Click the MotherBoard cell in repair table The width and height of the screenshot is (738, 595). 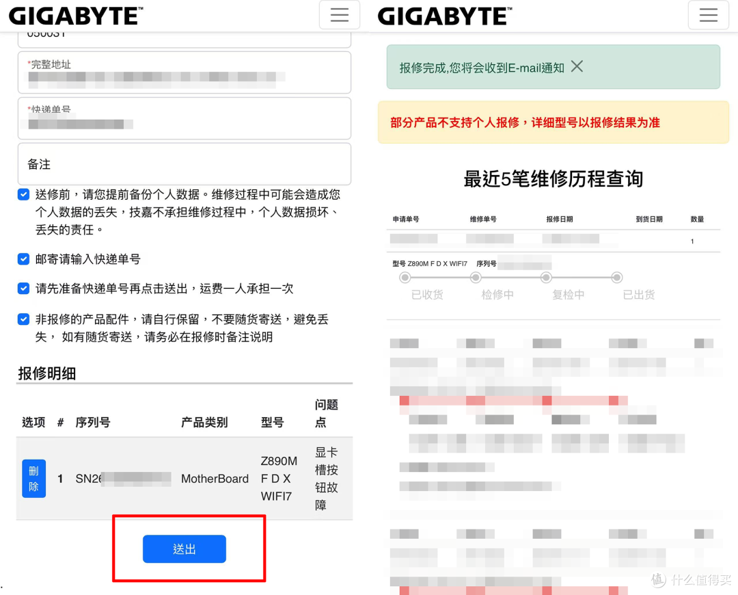(x=215, y=479)
